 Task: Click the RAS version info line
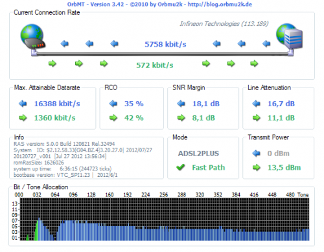pos(64,144)
